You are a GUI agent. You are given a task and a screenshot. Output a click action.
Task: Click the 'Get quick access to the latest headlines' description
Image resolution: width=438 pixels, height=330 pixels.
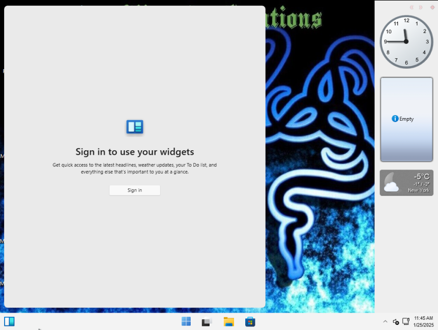coord(135,168)
